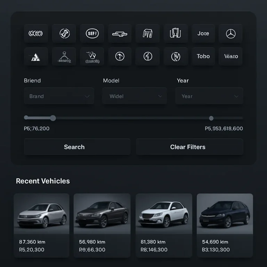Choose the circular horse emblem logo
This screenshot has width=267, height=267.
[64, 33]
